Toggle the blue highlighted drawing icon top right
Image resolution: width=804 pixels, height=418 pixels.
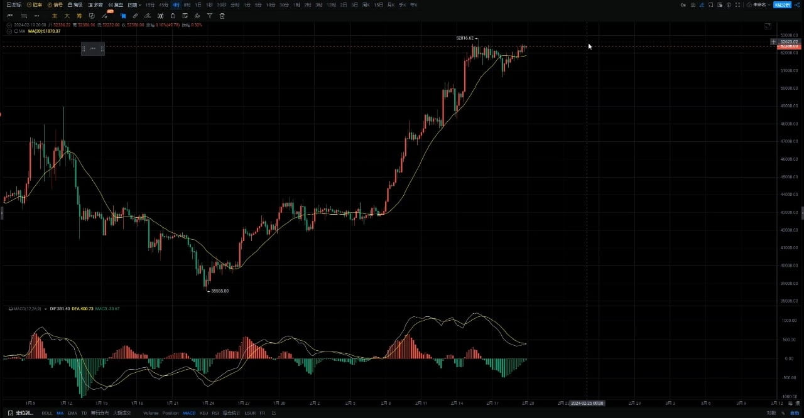click(702, 5)
